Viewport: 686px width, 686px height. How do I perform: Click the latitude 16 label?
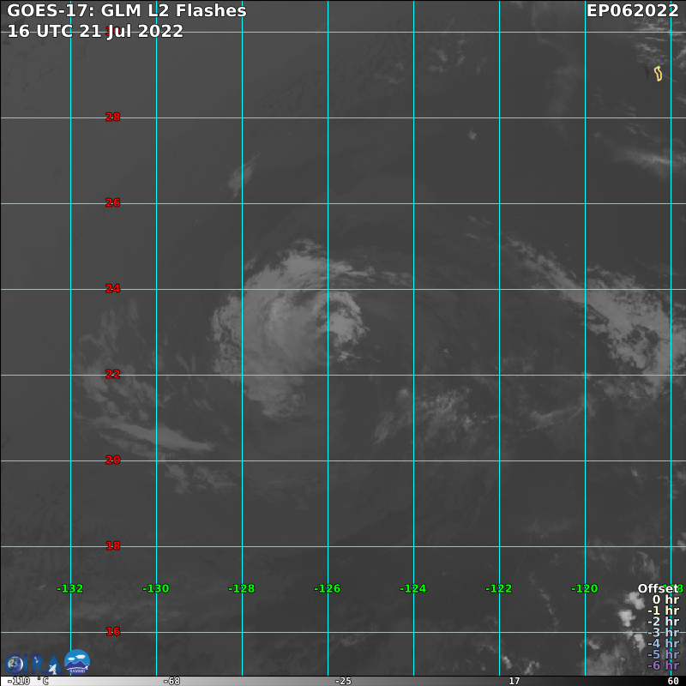click(113, 632)
